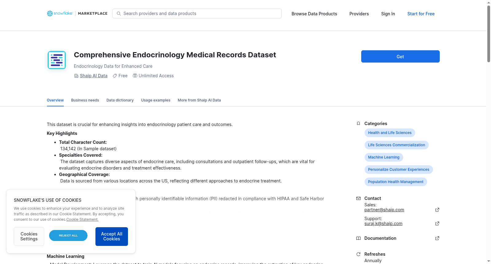Click Start for Free link

421,14
